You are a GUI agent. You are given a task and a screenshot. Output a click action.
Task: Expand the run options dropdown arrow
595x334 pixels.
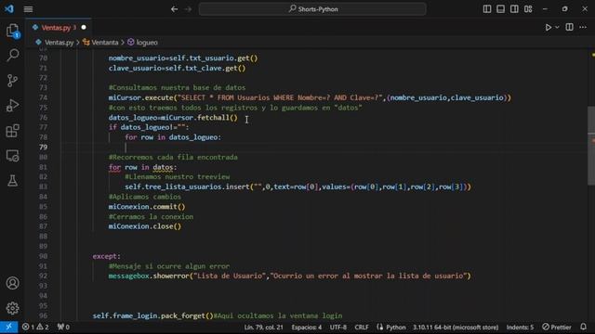pos(557,27)
